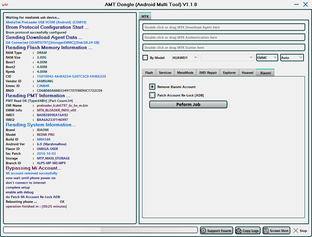The image size is (312, 237).
Task: Click the Sec Patch value 2016-10-03
Action: (46, 154)
